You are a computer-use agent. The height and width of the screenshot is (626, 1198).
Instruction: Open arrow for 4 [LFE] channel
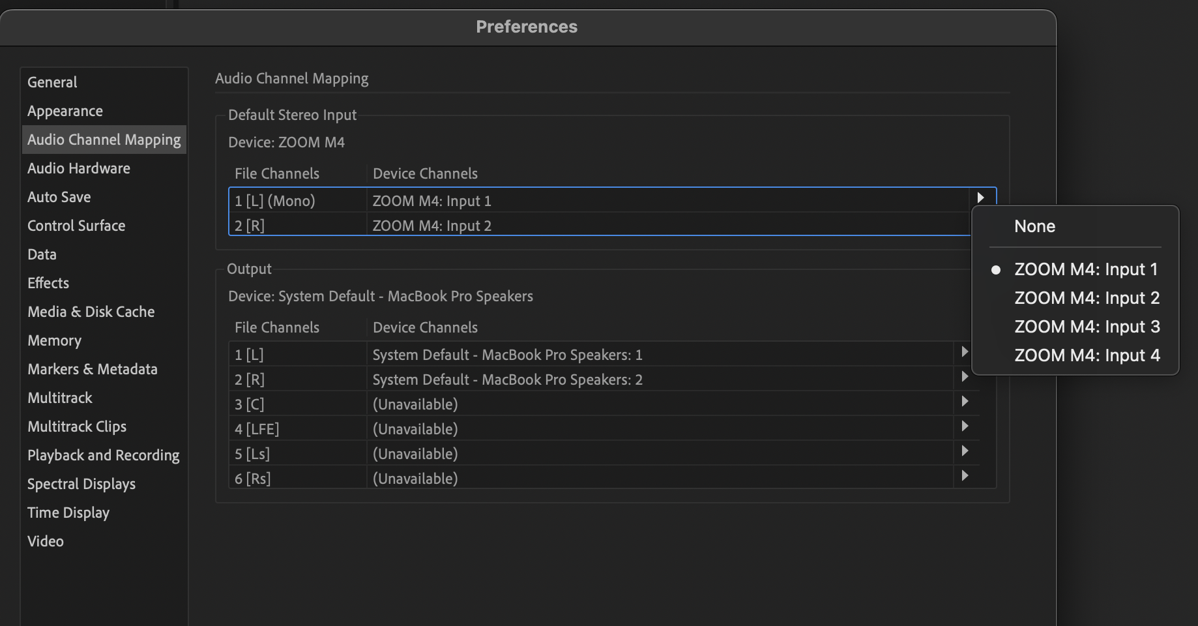click(x=965, y=426)
